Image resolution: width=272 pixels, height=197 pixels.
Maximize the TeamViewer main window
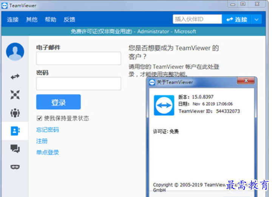coord(243,4)
